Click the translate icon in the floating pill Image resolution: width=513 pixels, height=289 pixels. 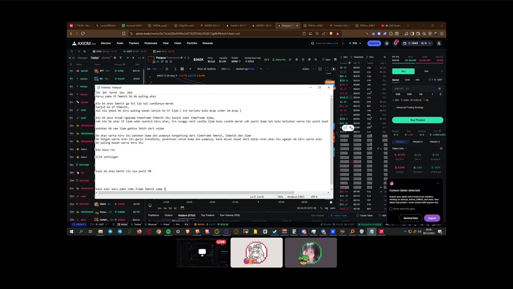pos(351,128)
